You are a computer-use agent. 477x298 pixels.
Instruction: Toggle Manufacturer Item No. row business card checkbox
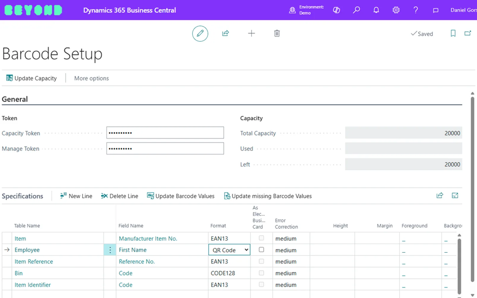pyautogui.click(x=261, y=238)
